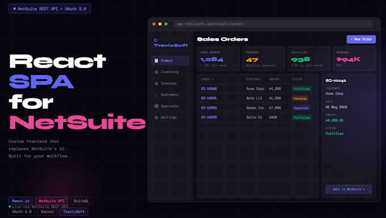Click the OAuth 2.0 tag
386x218 pixels.
pos(22,212)
